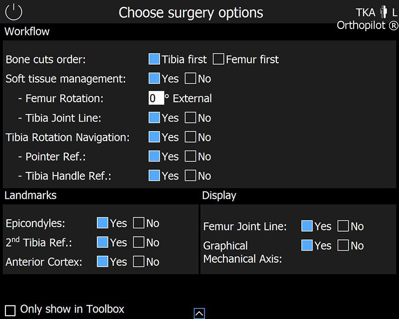Disable Soft tissue management with No
This screenshot has width=399, height=319.
pyautogui.click(x=190, y=78)
